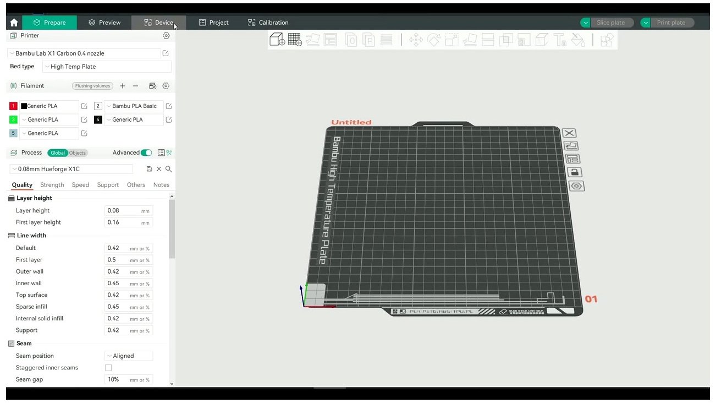Switch to the Project tab
Image resolution: width=716 pixels, height=403 pixels.
213,23
